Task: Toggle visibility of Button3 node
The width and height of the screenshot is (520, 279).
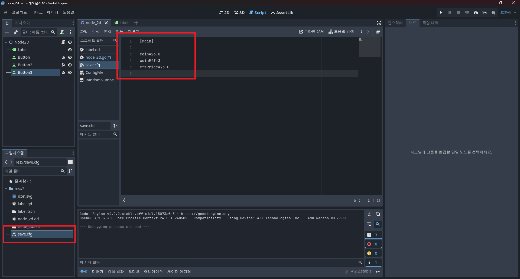Action: pos(70,72)
